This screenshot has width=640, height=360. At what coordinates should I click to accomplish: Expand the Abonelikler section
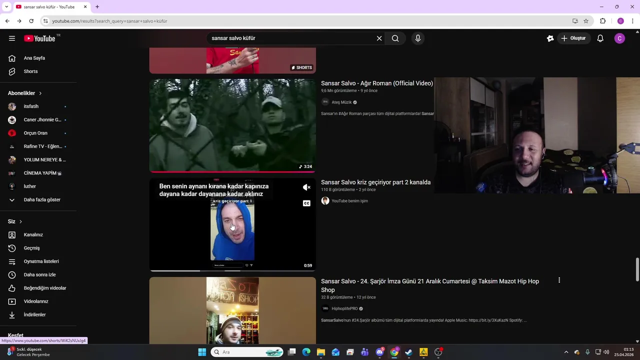(x=25, y=93)
